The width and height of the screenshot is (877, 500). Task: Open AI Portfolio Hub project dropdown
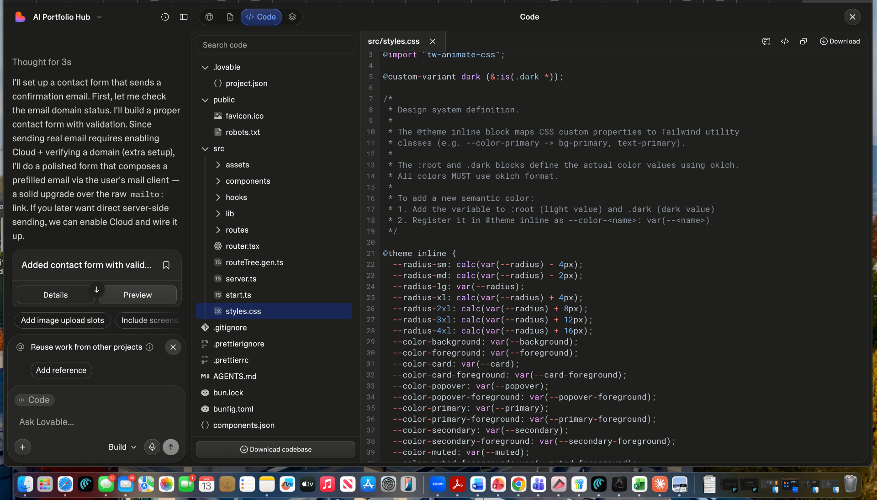[x=67, y=17]
